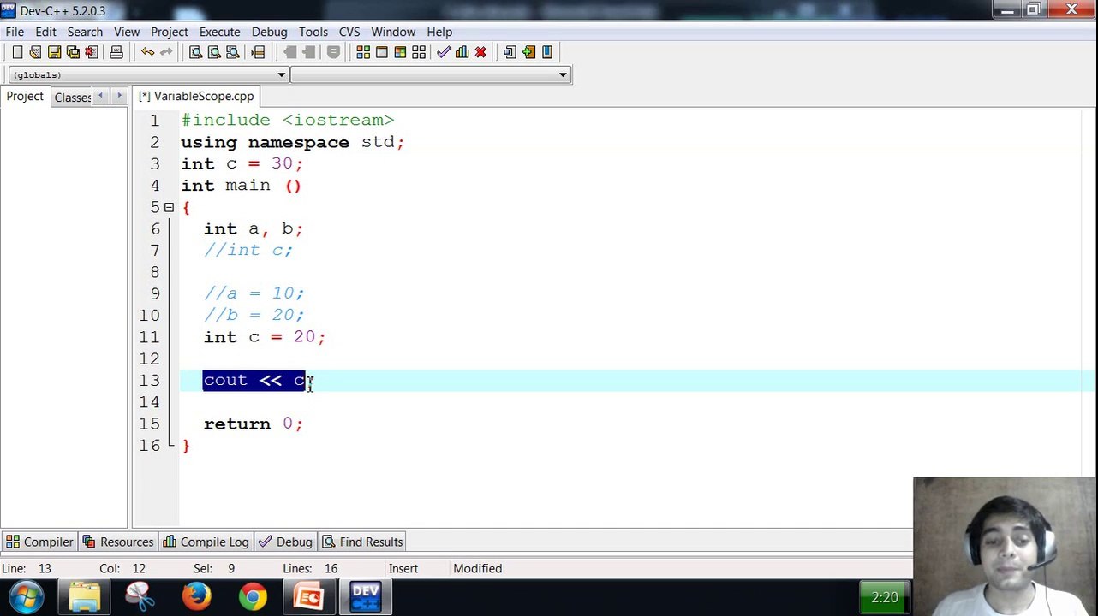
Task: Click the right arrow on side panel tabs
Action: [119, 96]
